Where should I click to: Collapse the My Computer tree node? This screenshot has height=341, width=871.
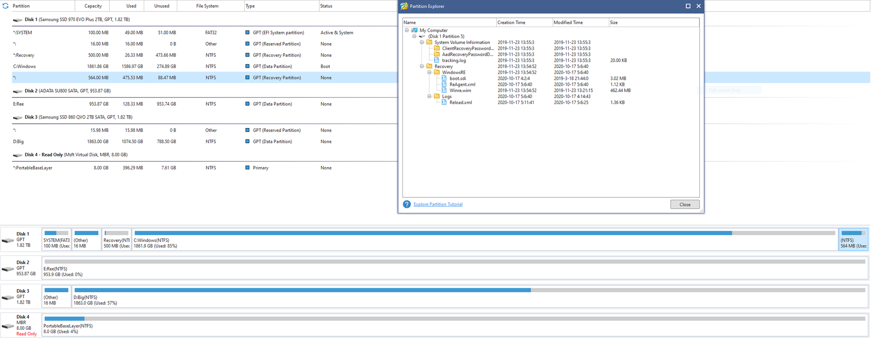tap(407, 30)
